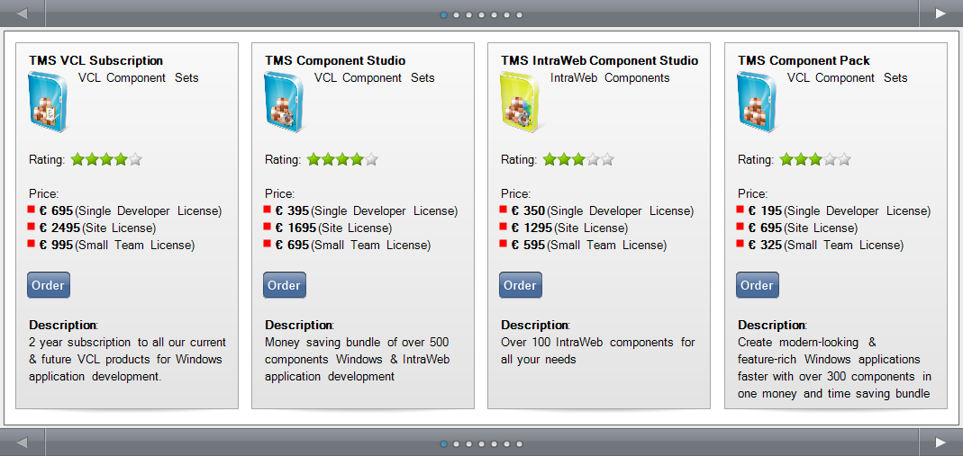
Task: Click the empty fifth star of VCL Subscription rating
Action: coord(136,160)
